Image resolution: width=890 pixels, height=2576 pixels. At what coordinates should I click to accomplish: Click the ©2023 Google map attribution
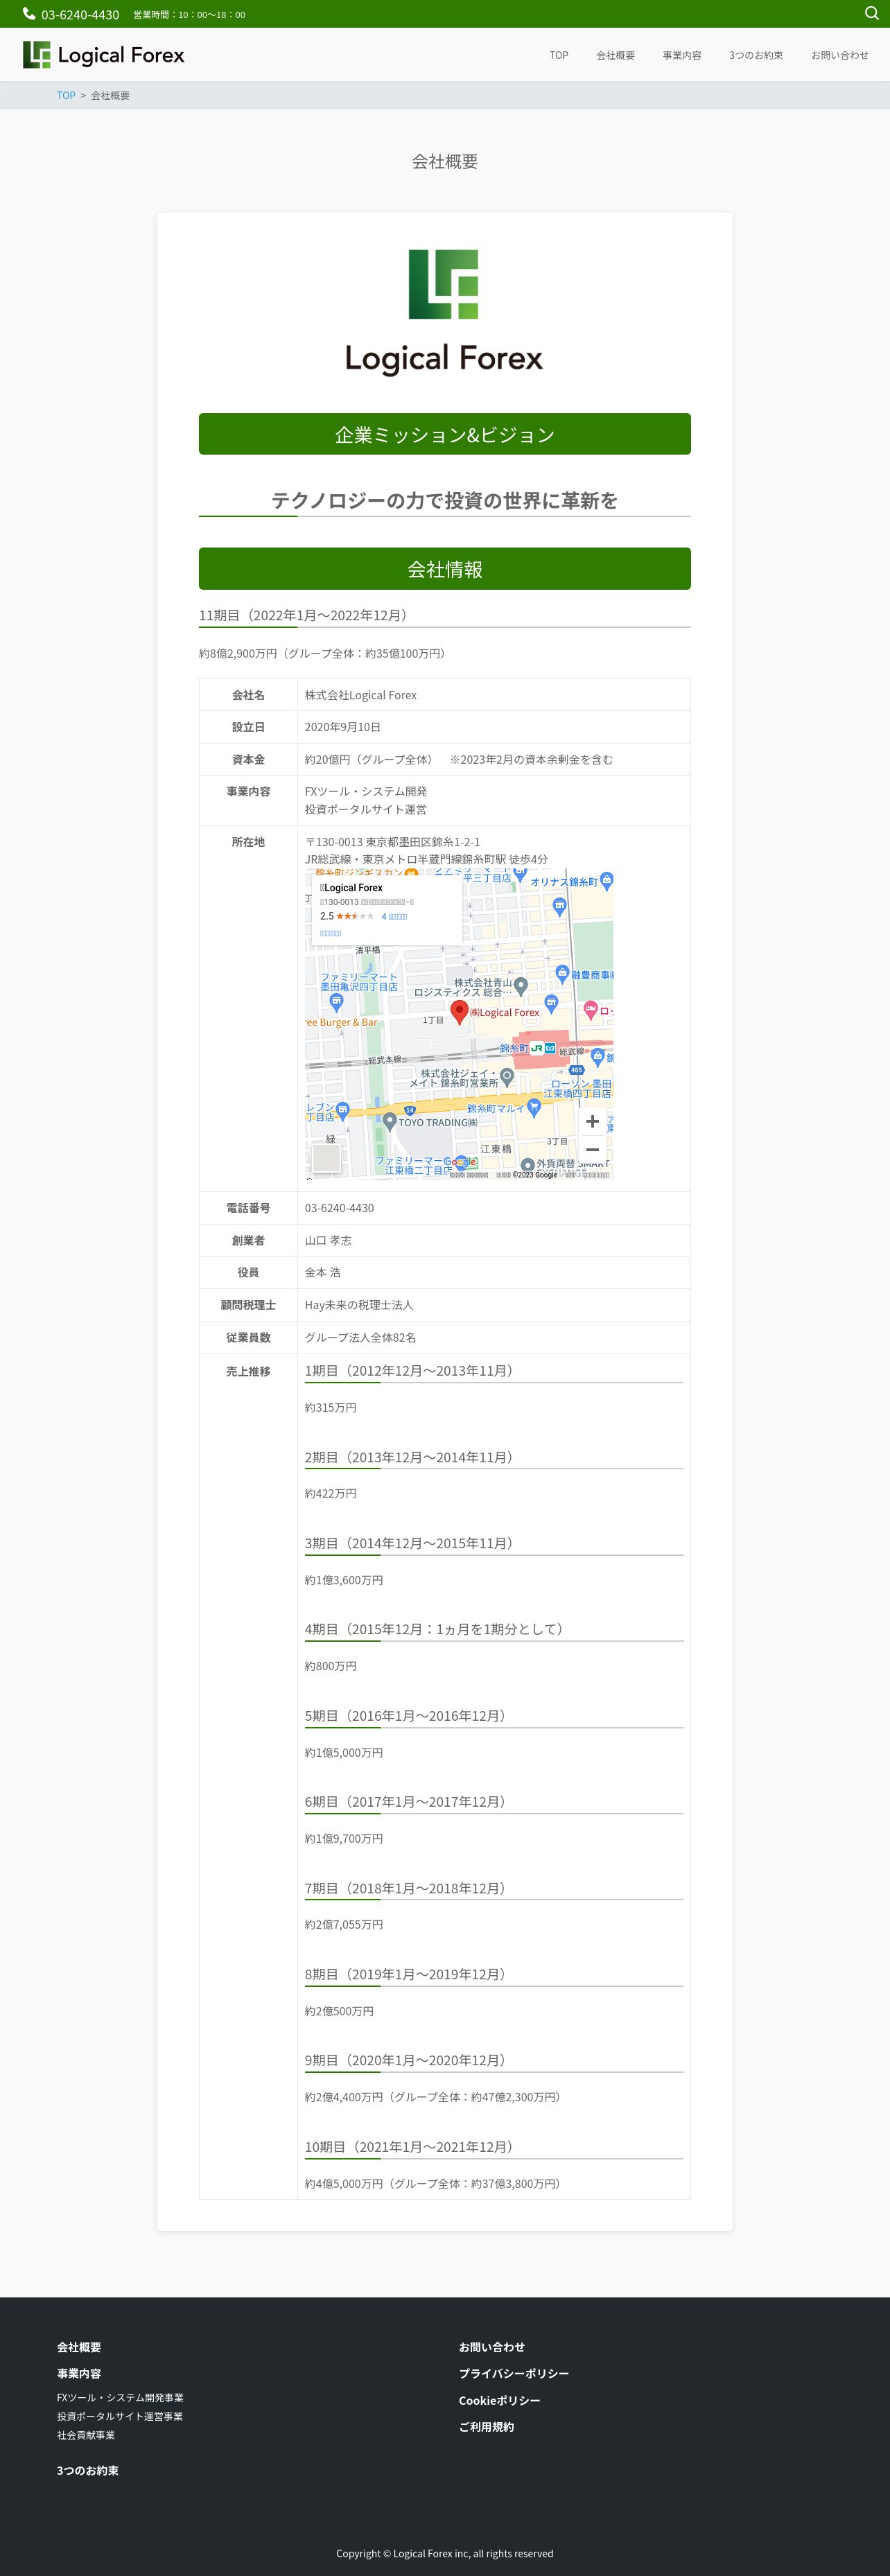535,1175
